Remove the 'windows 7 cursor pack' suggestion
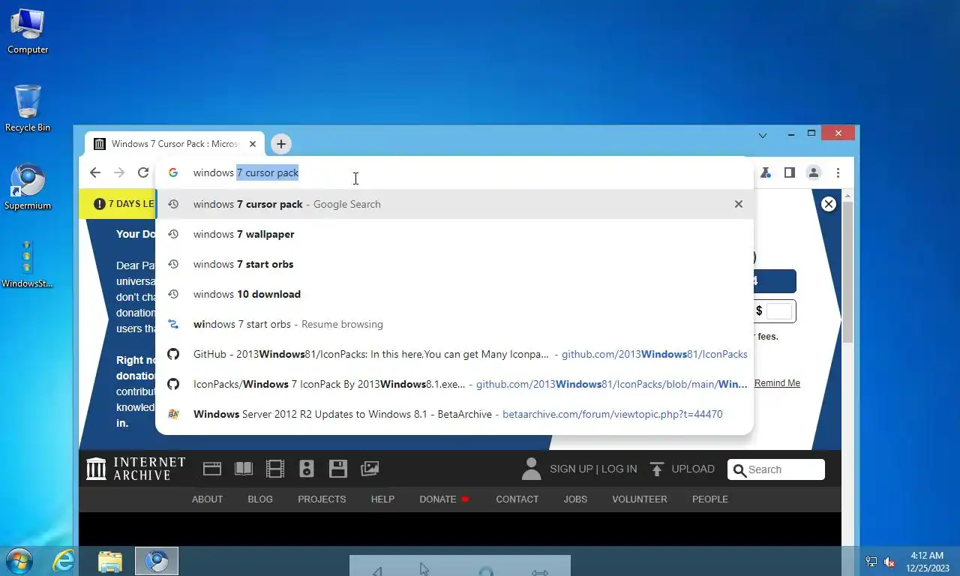 [739, 204]
